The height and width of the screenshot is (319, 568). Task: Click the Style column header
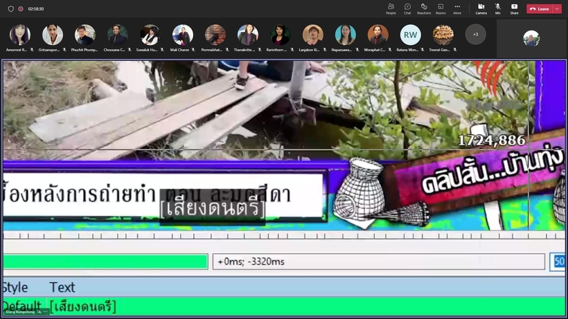(x=15, y=288)
